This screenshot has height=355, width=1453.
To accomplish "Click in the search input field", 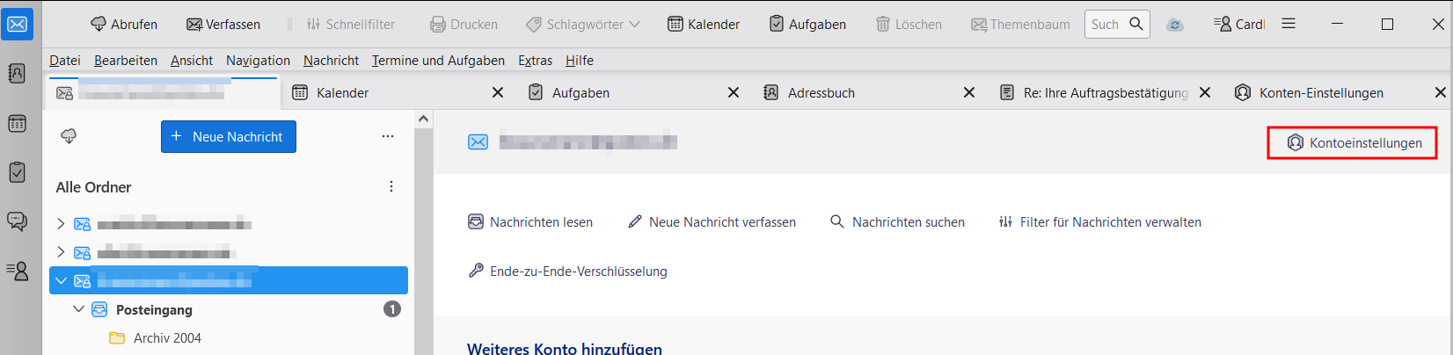I will click(x=1106, y=24).
